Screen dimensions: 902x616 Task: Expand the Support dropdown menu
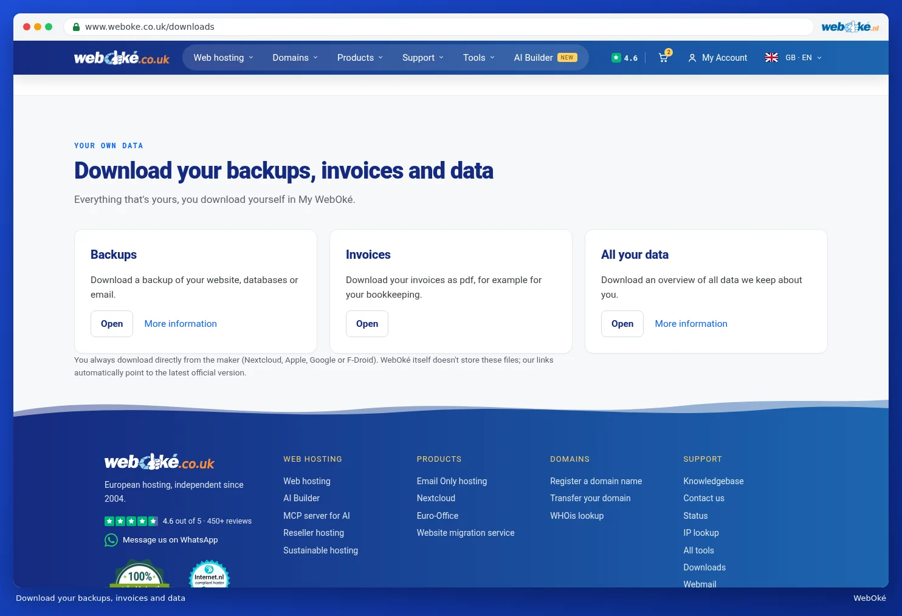pyautogui.click(x=423, y=58)
